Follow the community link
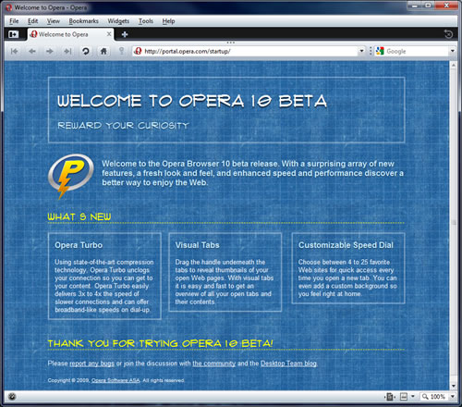The width and height of the screenshot is (462, 407). tap(213, 364)
